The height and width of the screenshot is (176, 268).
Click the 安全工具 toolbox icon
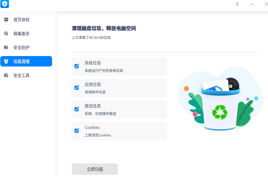click(x=6, y=76)
